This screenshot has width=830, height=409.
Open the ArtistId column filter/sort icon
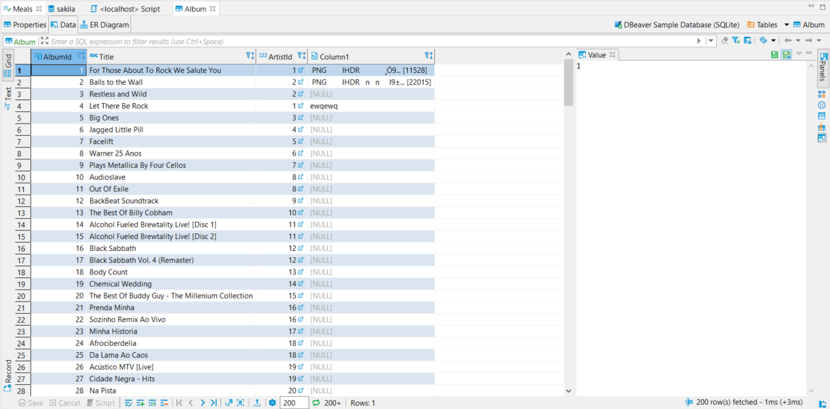click(301, 56)
